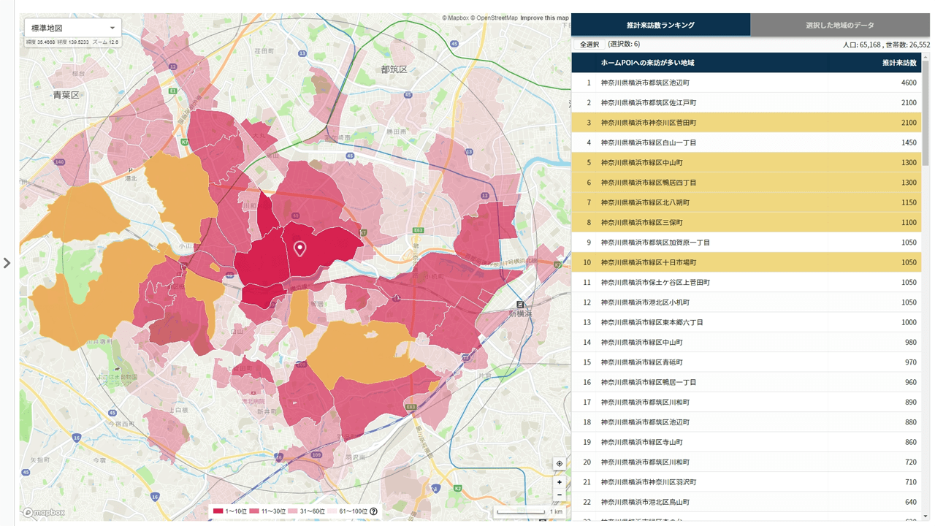The height and width of the screenshot is (526, 935).
Task: Click the locate-me target icon on map
Action: tap(560, 464)
